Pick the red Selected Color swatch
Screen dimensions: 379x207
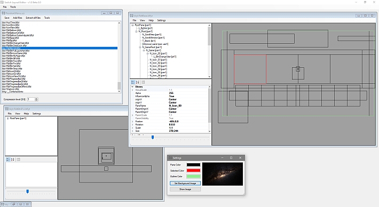pos(193,171)
